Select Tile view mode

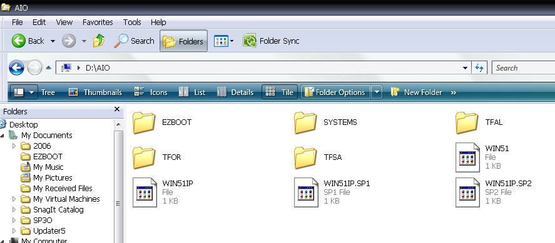coord(279,92)
